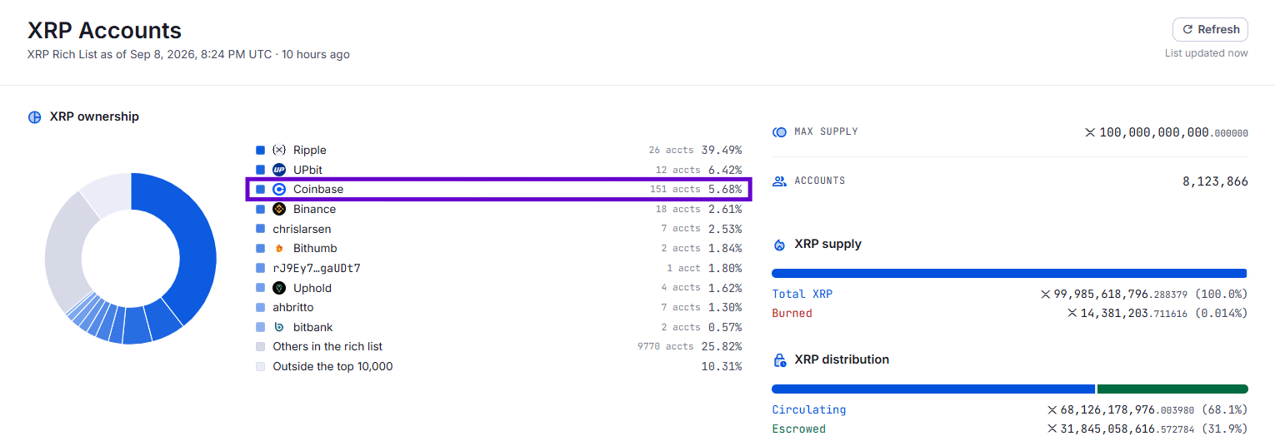Click 'Others in the rich list' label
The image size is (1275, 446).
pos(327,346)
